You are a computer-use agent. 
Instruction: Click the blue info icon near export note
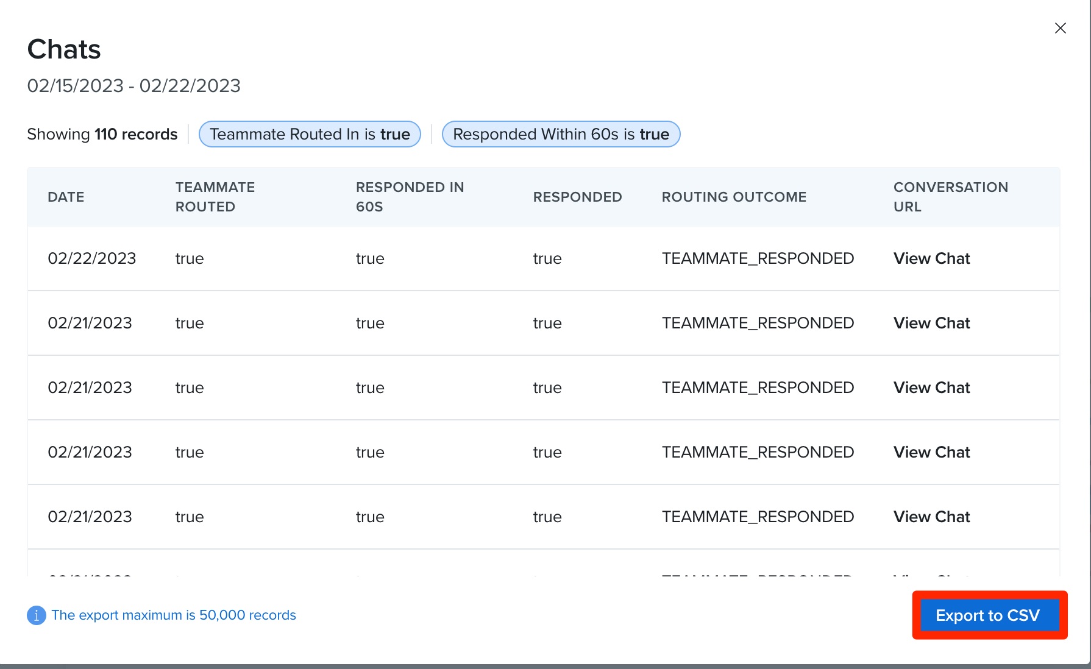[x=37, y=615]
